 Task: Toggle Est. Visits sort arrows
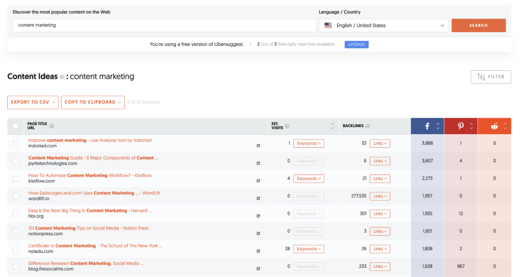(x=332, y=126)
